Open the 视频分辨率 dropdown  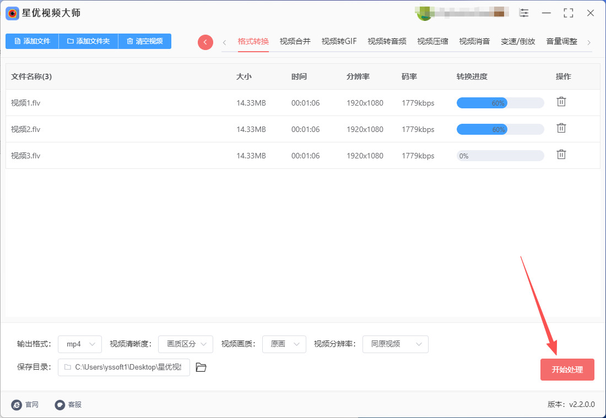(x=395, y=344)
